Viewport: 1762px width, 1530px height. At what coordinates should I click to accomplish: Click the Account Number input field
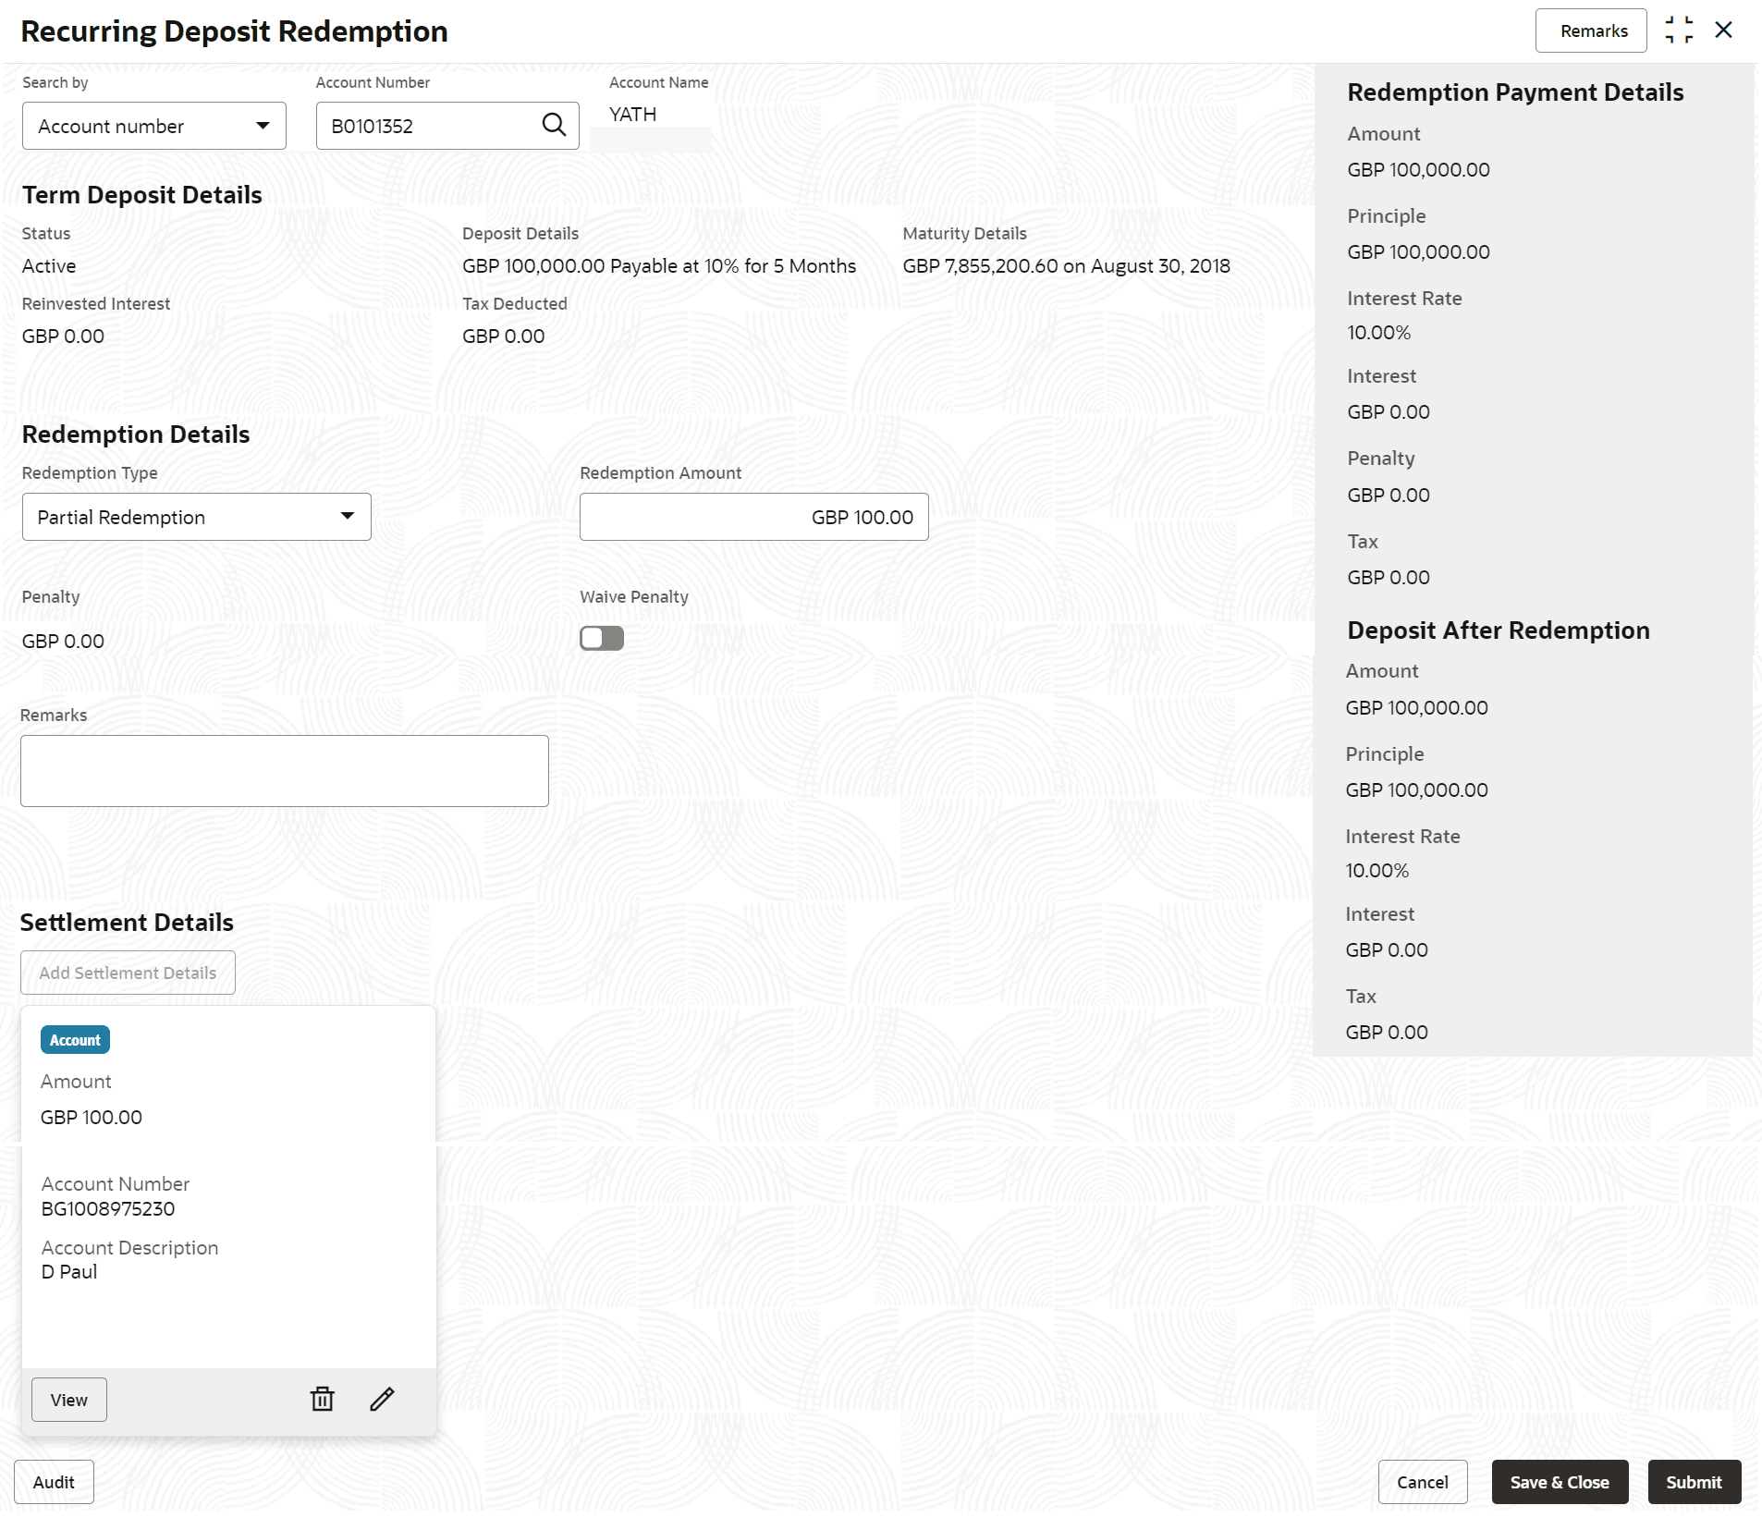[x=425, y=126]
